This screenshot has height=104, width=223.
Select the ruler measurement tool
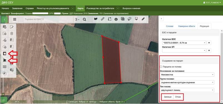pyautogui.click(x=103, y=19)
